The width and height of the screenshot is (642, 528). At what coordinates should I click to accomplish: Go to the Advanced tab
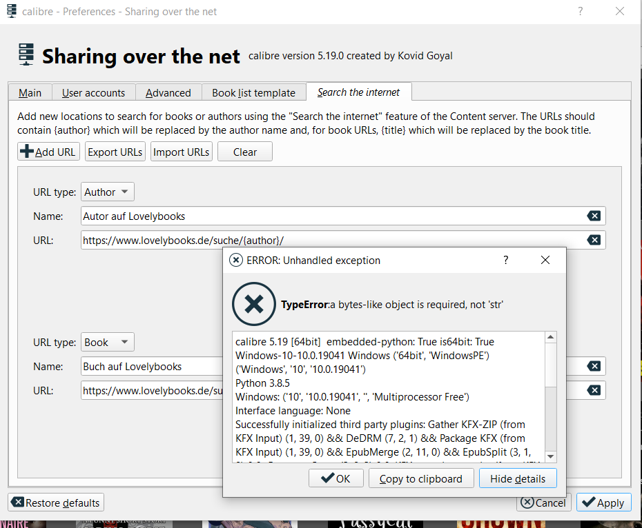168,93
